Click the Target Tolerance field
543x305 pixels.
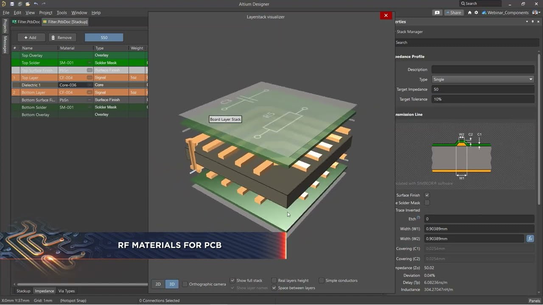point(483,99)
